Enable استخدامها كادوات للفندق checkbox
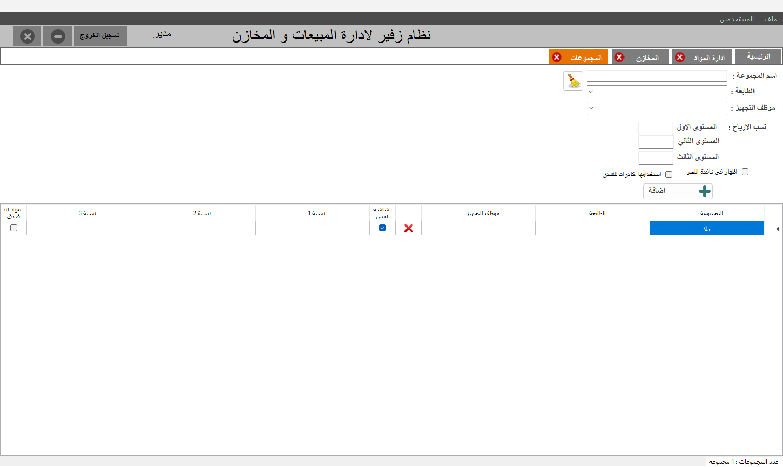 pyautogui.click(x=669, y=175)
